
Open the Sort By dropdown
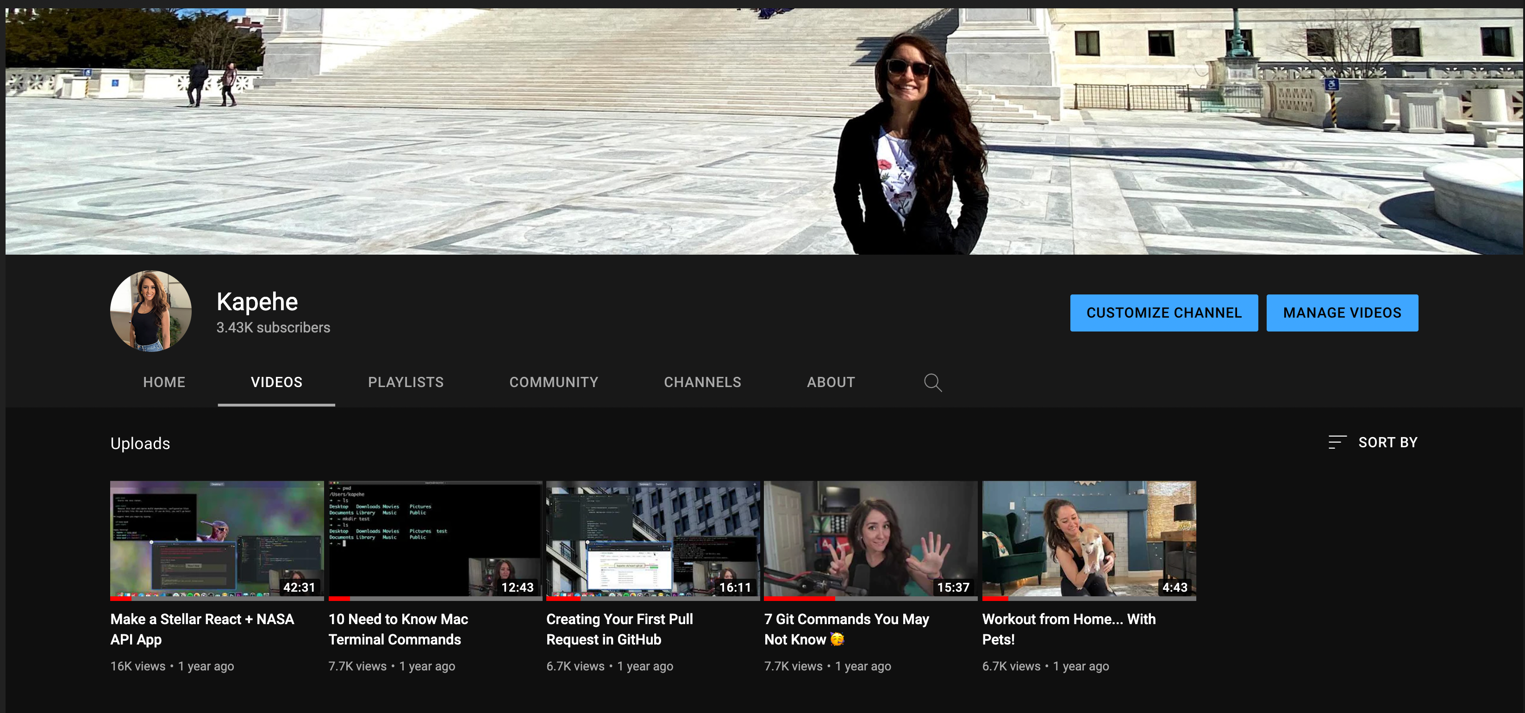(x=1373, y=442)
